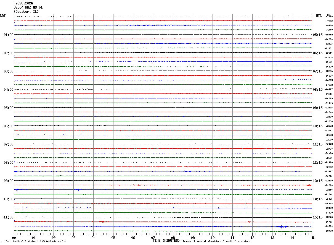The width and height of the screenshot is (334, 245).
Task: Click the Traces clipped at plus/minus note
Action: pyautogui.click(x=216, y=241)
